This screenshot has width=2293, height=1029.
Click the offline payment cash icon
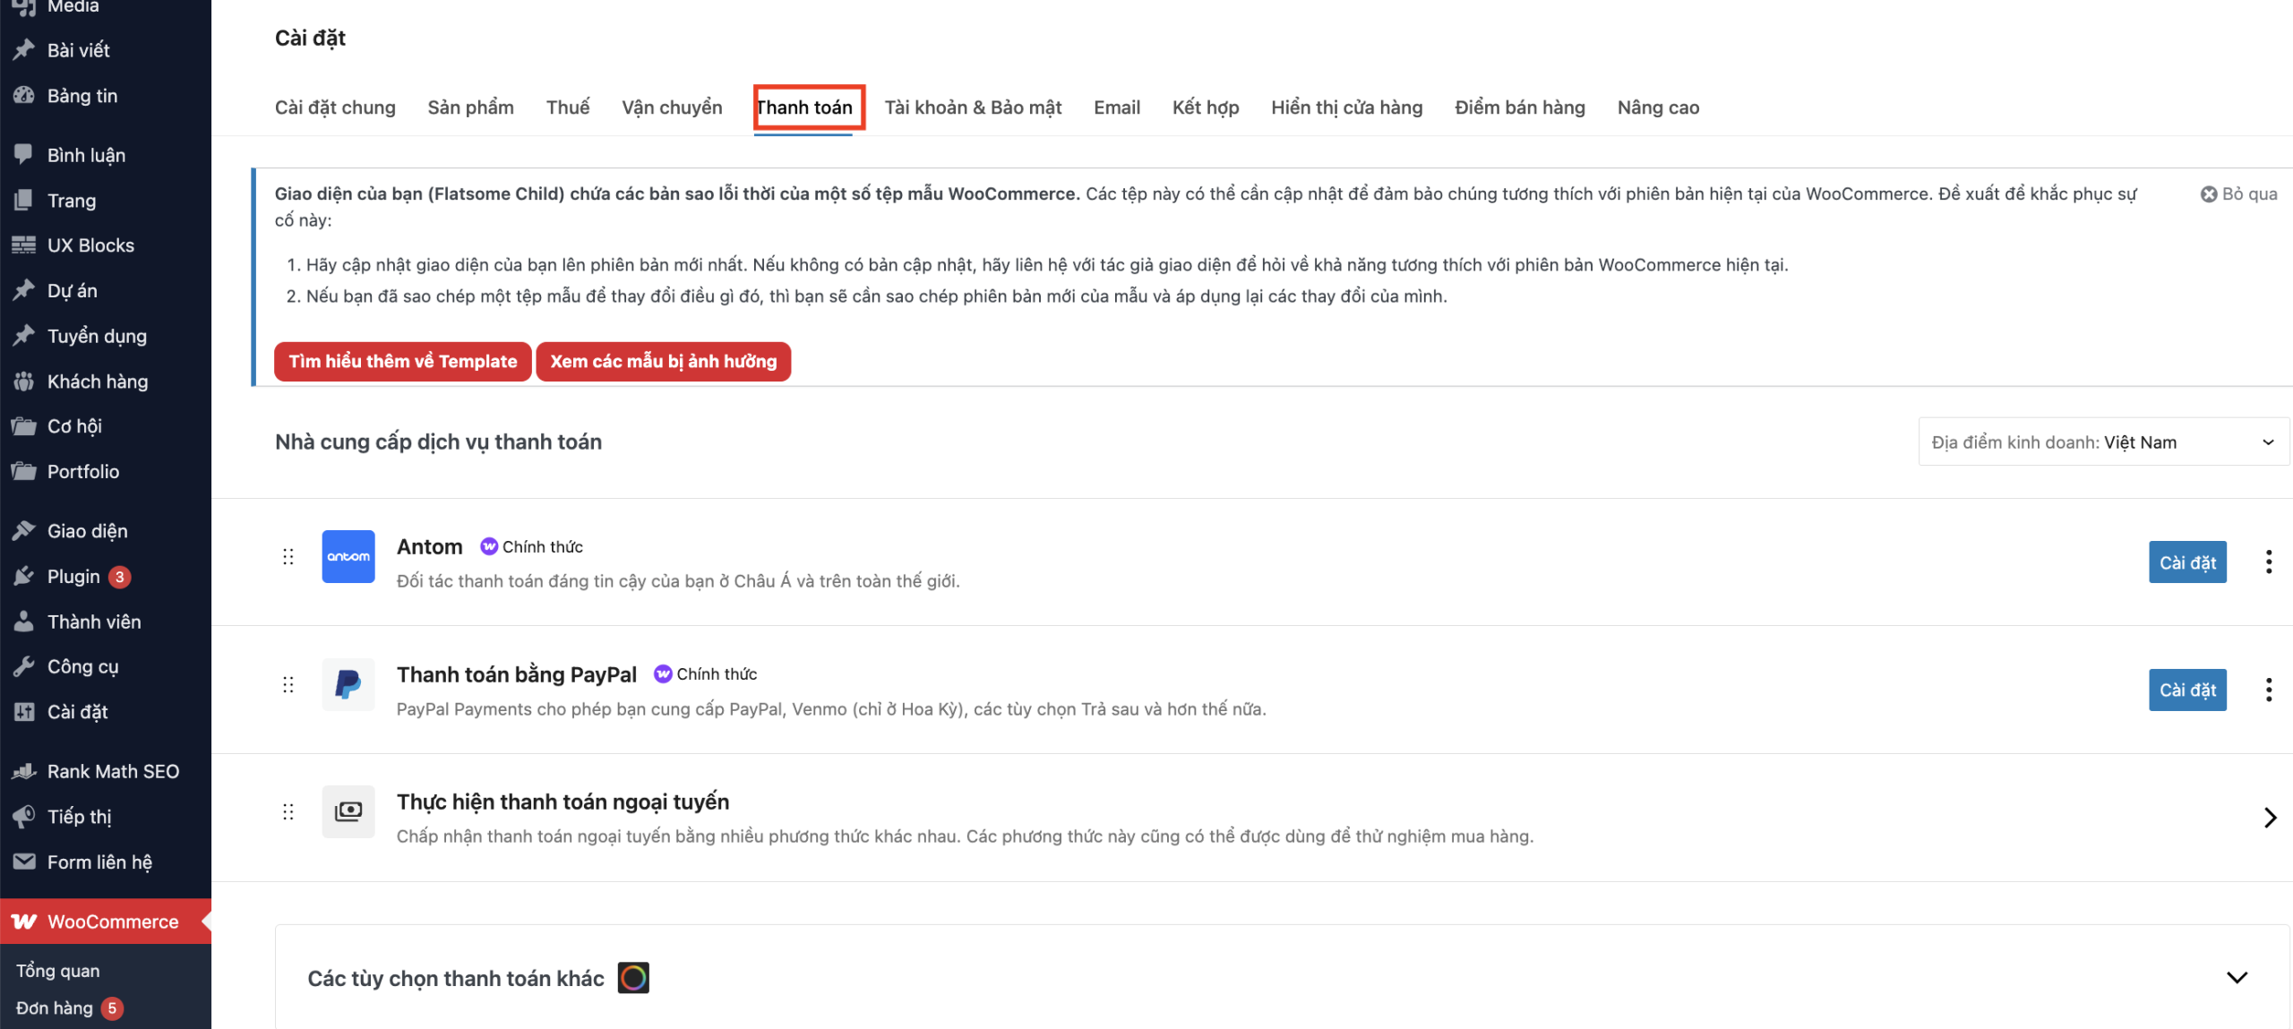348,811
